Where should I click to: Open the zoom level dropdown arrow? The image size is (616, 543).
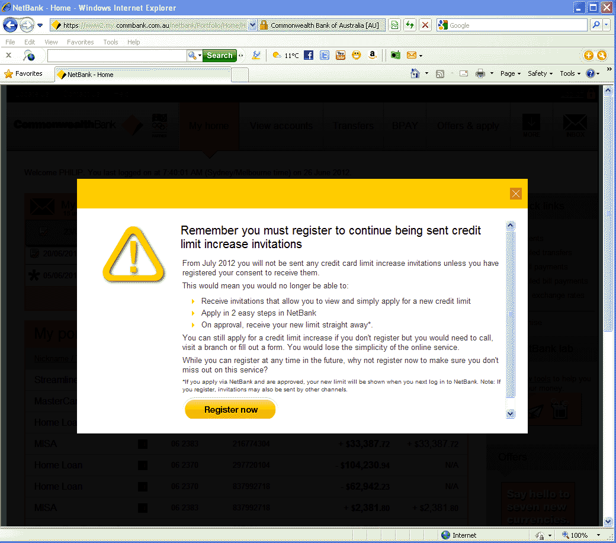598,535
